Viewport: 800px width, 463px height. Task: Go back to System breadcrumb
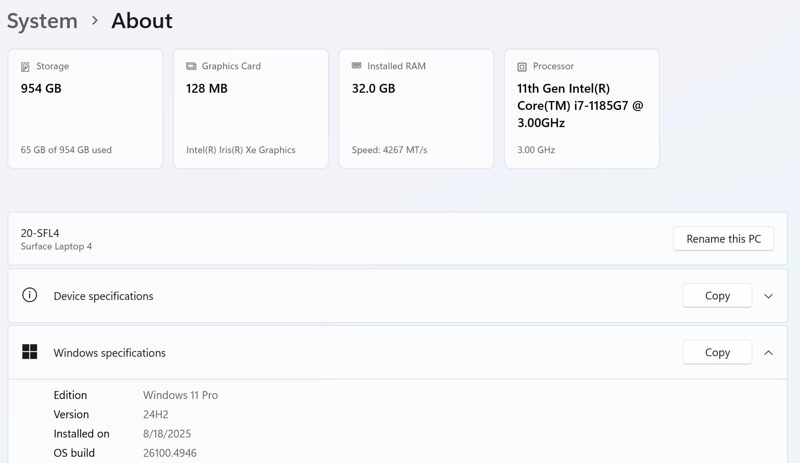[x=42, y=21]
